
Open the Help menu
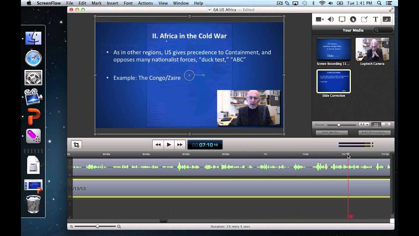click(x=199, y=3)
